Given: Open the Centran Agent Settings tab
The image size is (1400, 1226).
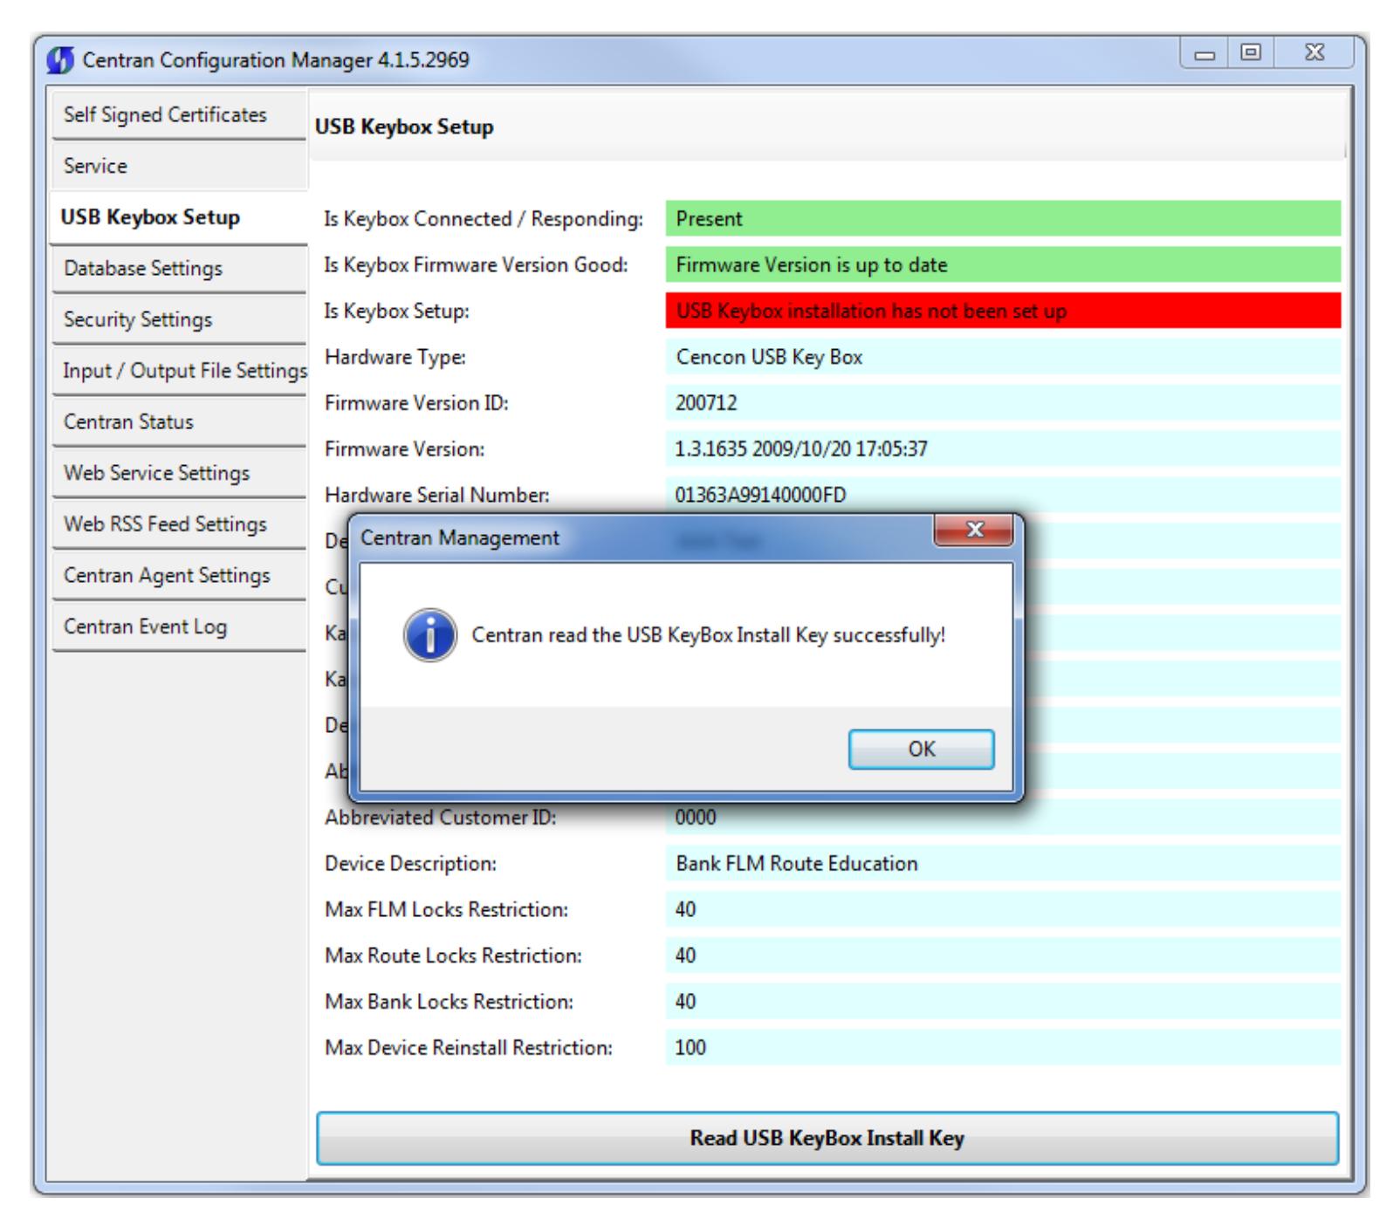Looking at the screenshot, I should 179,575.
